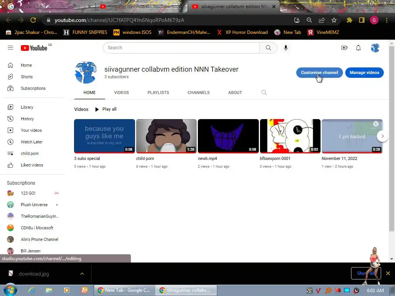Open the Create video camera icon

[x=344, y=47]
